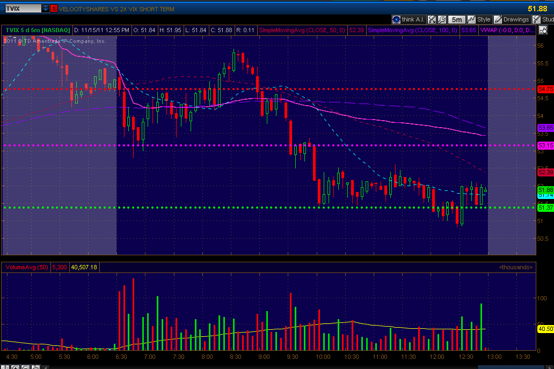Click the TVIX symbol input field
The height and width of the screenshot is (369, 554).
tap(23, 9)
